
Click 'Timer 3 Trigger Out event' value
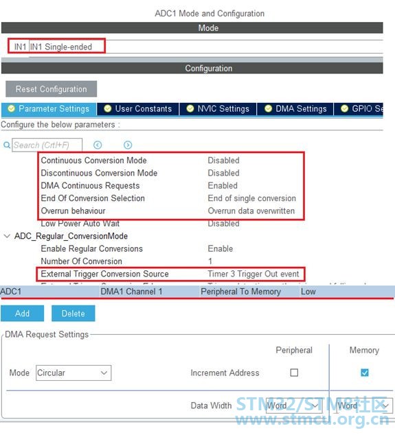(253, 274)
